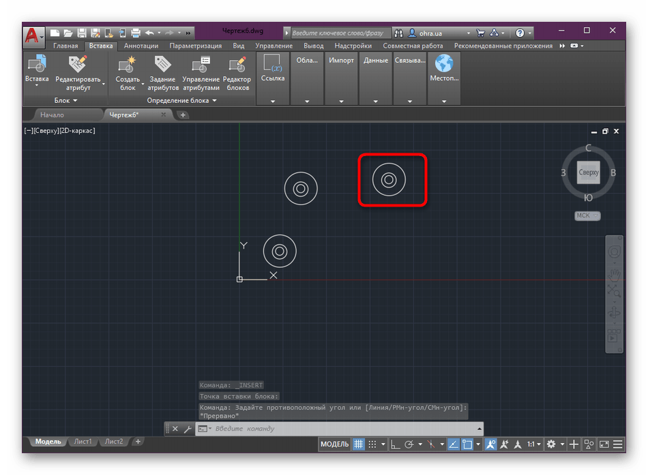Click the Задание атрибутов tag icon
The width and height of the screenshot is (648, 475).
163,65
